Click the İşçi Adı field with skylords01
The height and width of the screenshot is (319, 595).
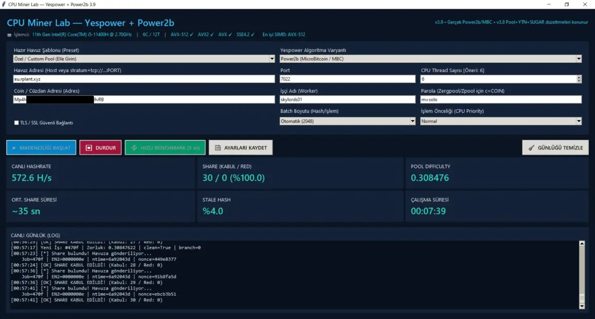point(348,99)
